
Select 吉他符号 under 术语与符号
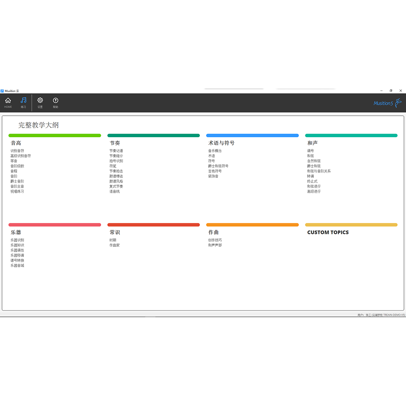pyautogui.click(x=215, y=171)
